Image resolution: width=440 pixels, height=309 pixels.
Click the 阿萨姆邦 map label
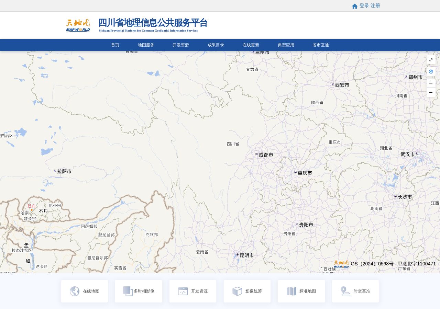point(89,227)
